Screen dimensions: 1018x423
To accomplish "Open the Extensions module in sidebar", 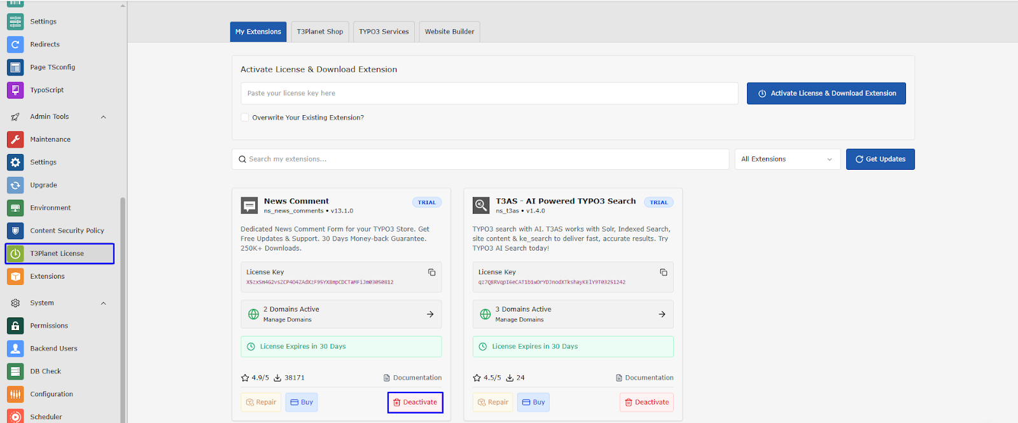I will click(x=47, y=277).
